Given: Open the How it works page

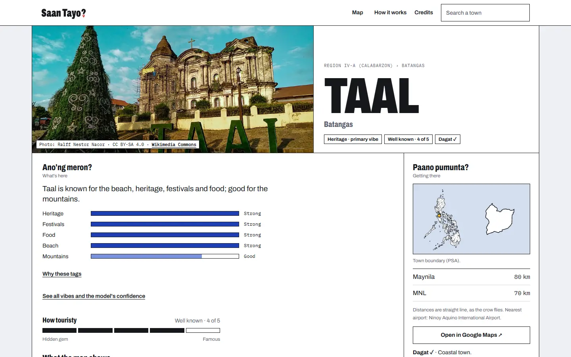Looking at the screenshot, I should tap(390, 13).
